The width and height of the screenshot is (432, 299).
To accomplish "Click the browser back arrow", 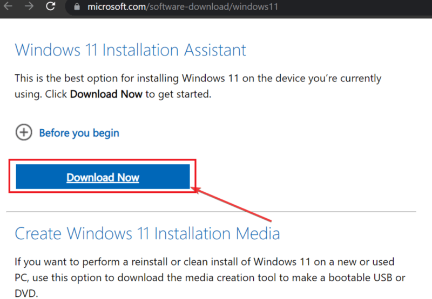I will 8,7.
